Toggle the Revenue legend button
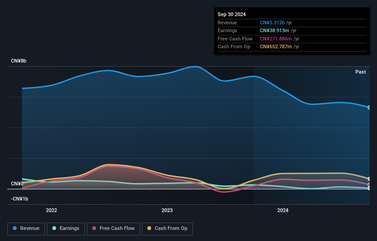This screenshot has width=377, height=241. (26, 229)
